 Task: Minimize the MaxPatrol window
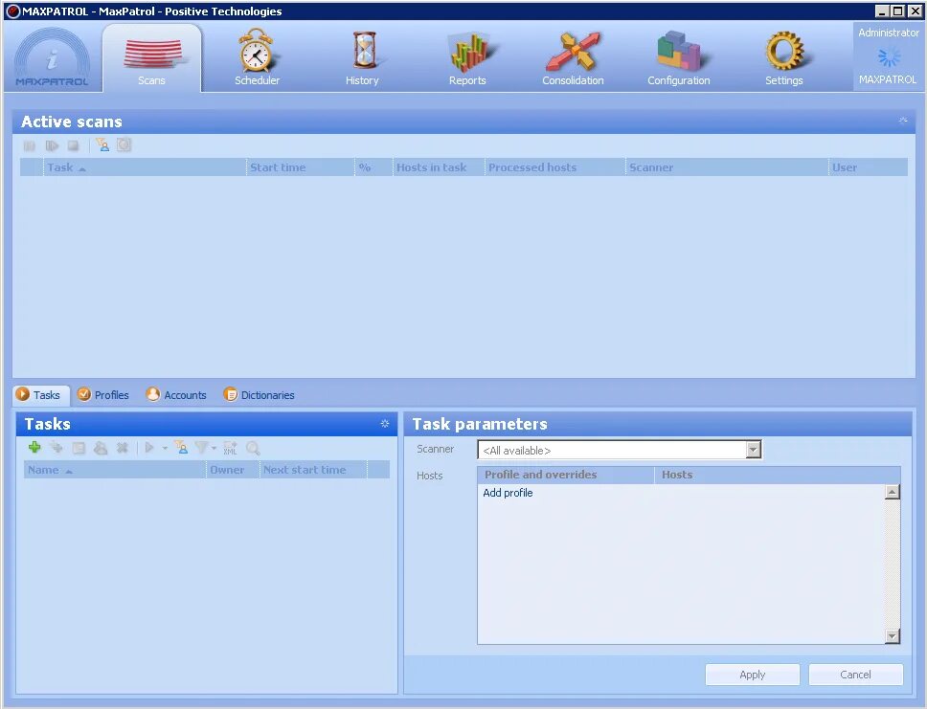point(882,11)
